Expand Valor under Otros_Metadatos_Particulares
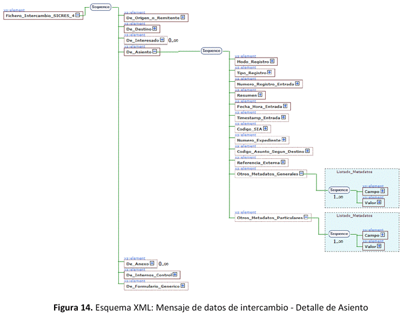The image size is (402, 315). point(379,246)
